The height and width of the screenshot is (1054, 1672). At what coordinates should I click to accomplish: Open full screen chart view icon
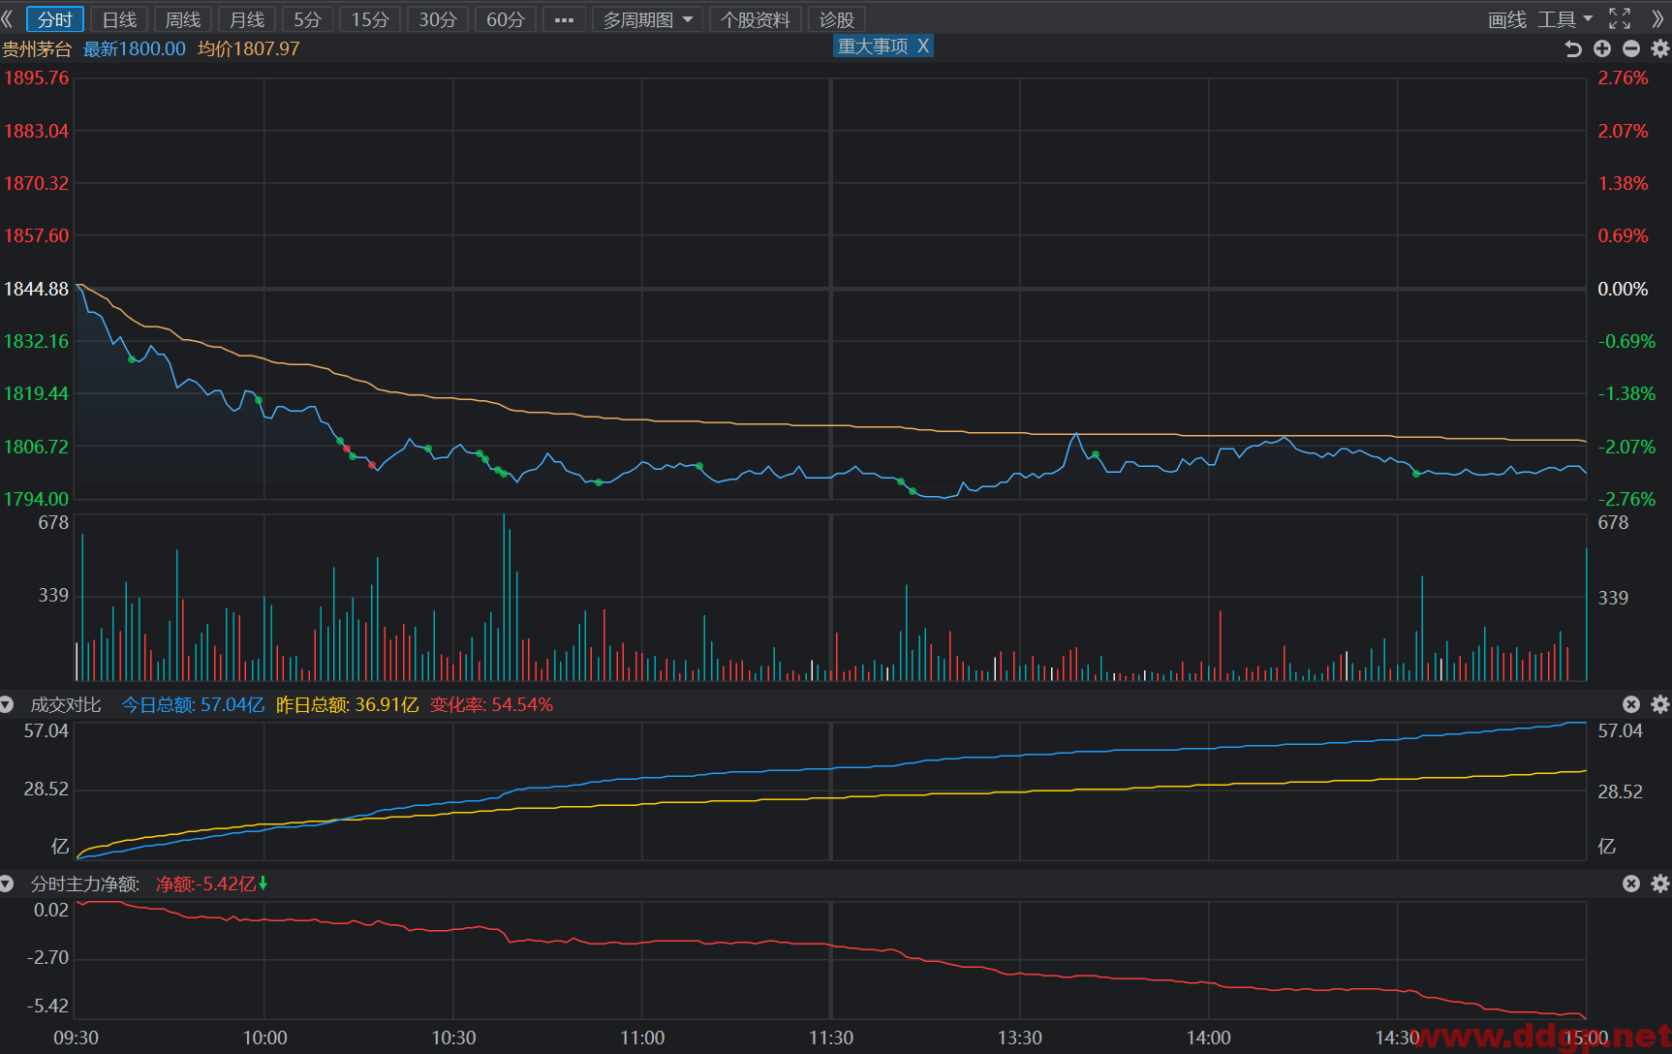pyautogui.click(x=1620, y=19)
